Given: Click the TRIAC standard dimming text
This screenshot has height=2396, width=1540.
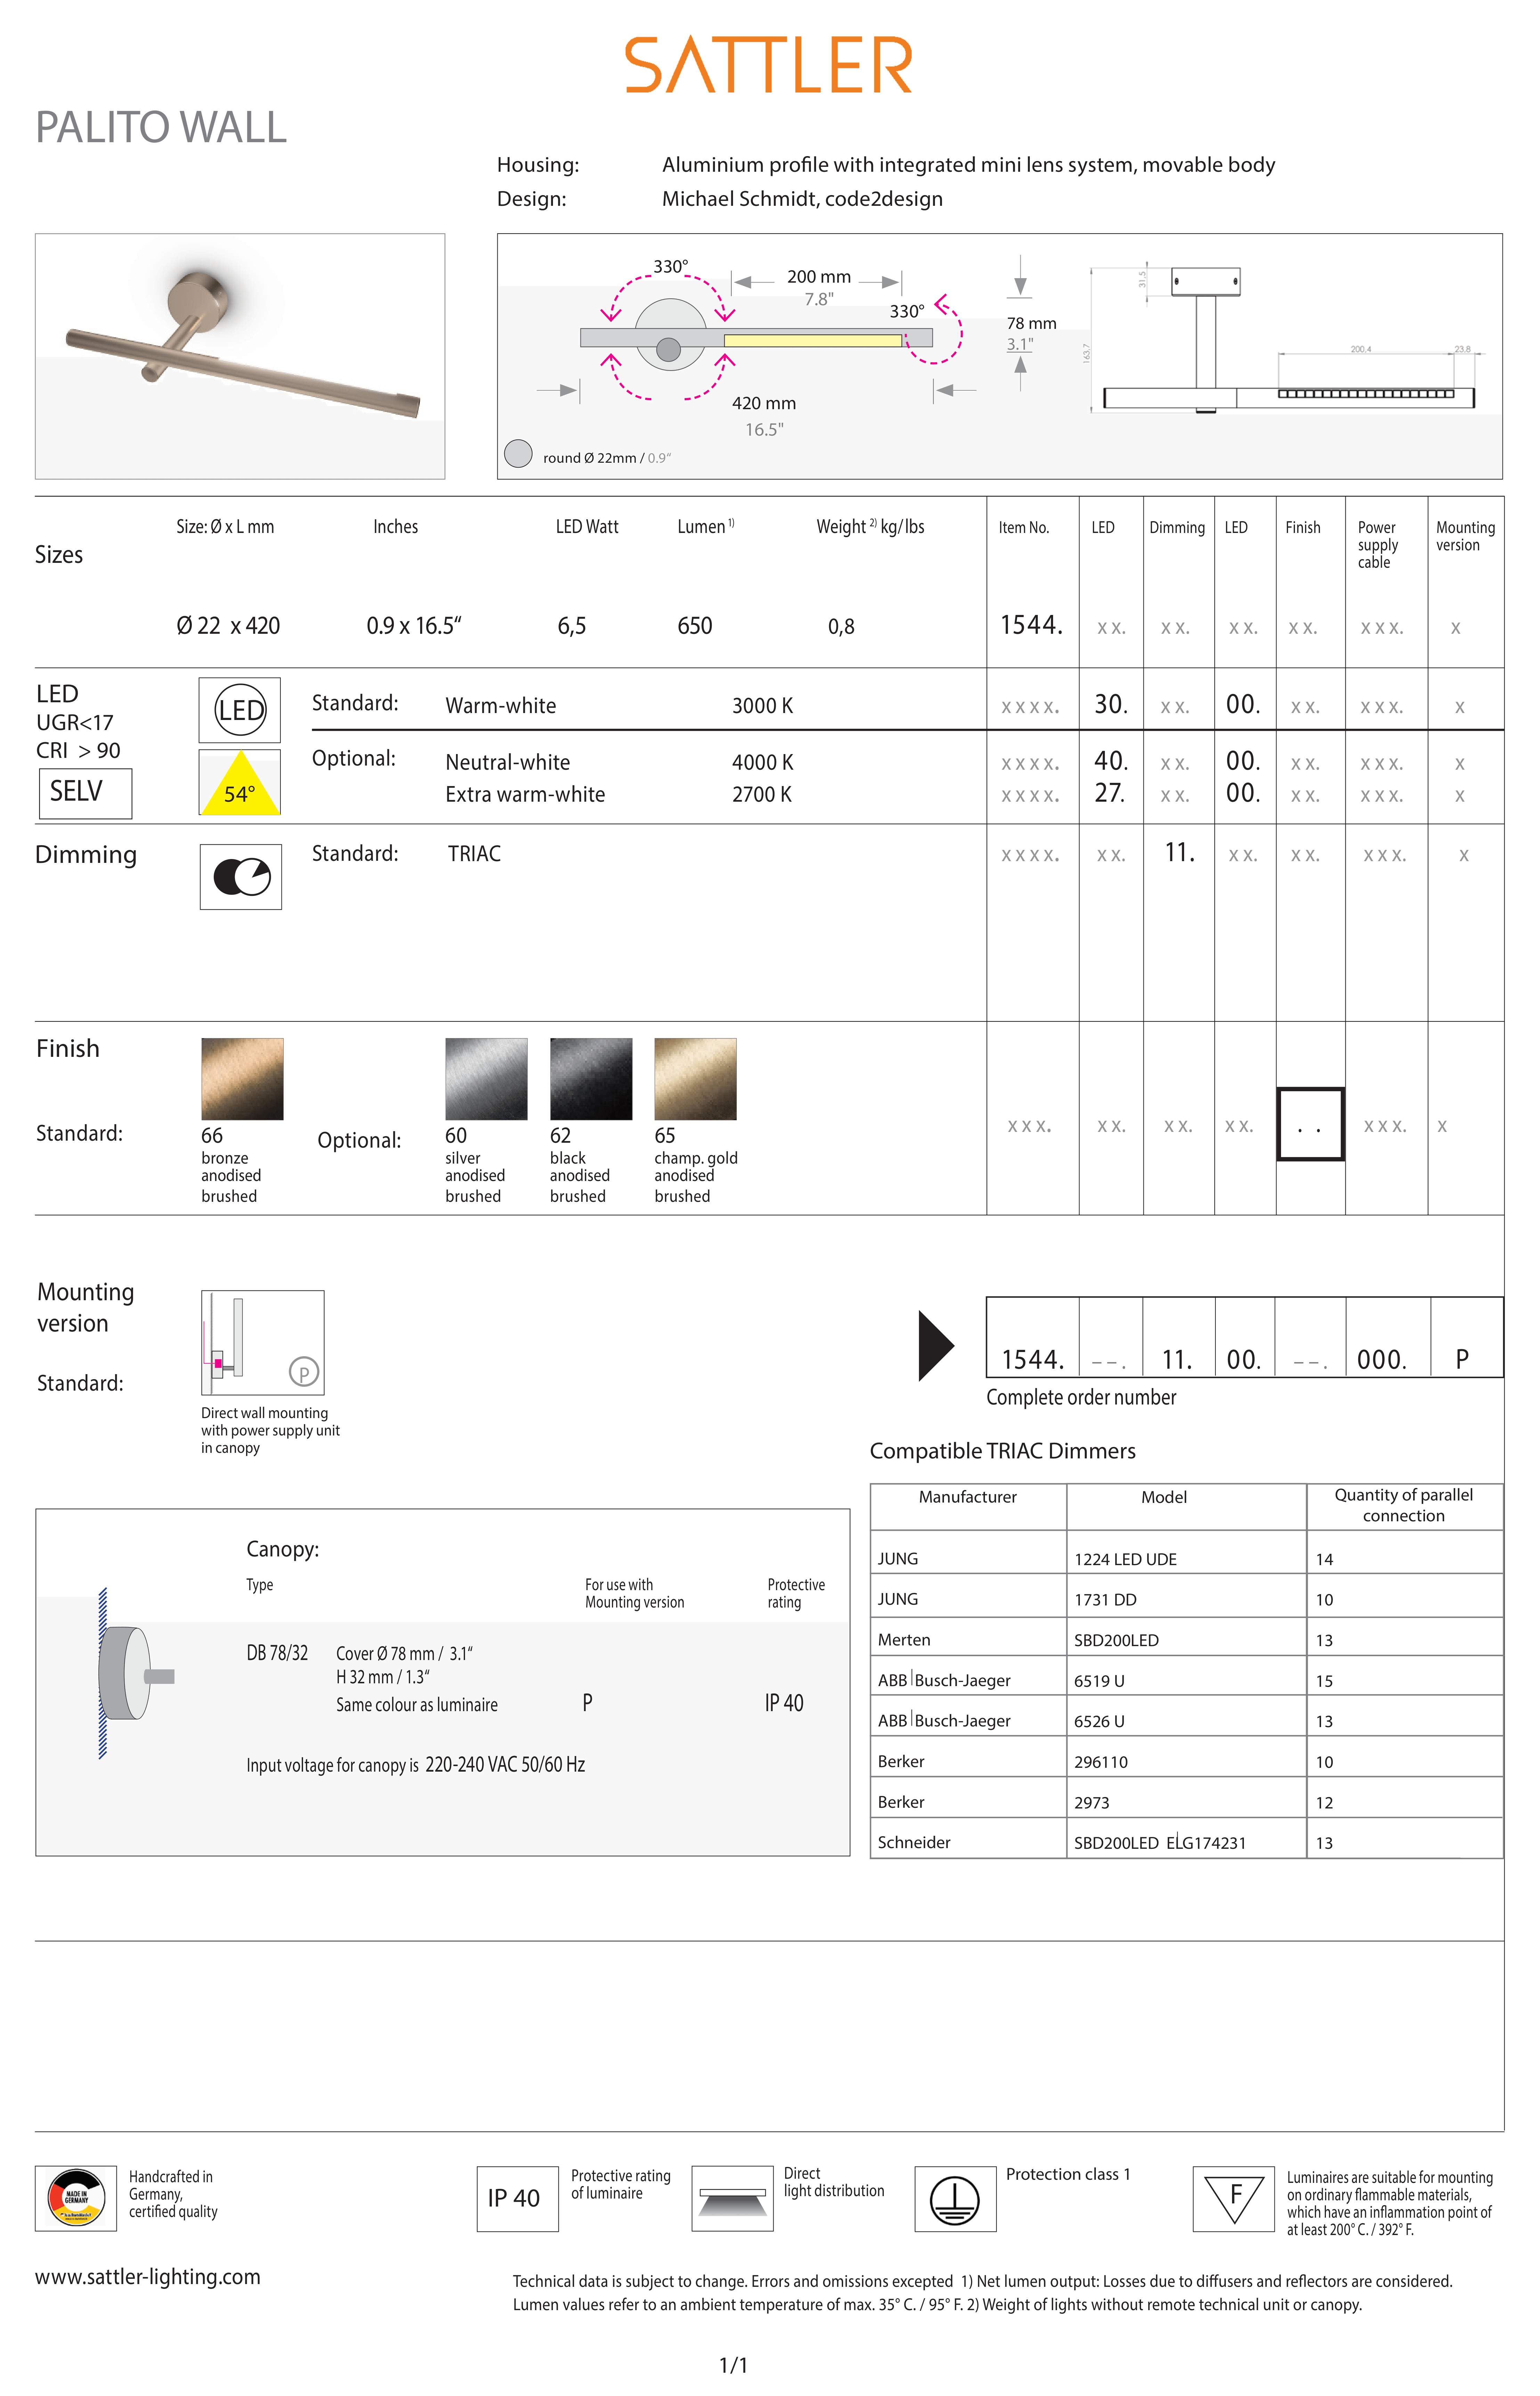Looking at the screenshot, I should (x=474, y=854).
